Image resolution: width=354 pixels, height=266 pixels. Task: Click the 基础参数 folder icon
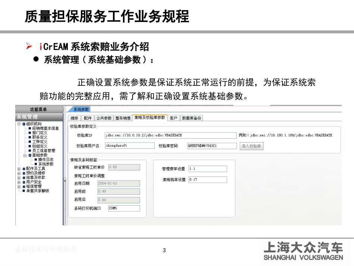(x=30, y=155)
